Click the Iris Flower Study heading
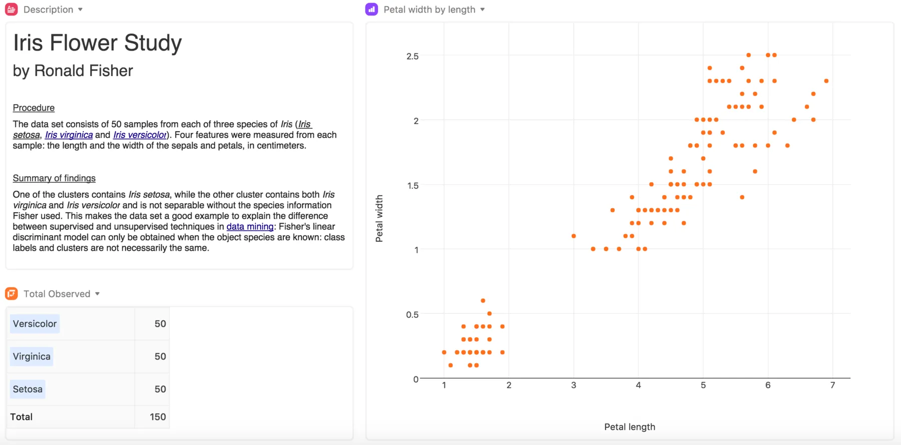 click(97, 43)
